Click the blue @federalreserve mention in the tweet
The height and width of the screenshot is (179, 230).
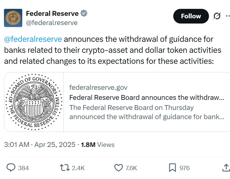[33, 39]
